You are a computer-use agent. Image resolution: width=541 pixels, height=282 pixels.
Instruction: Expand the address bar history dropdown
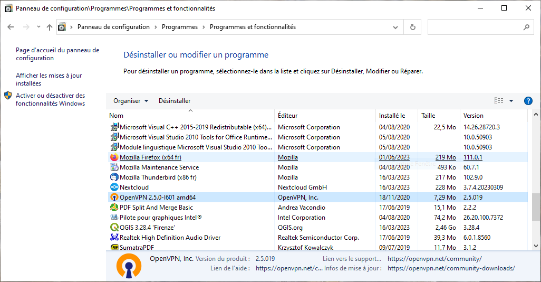point(397,27)
